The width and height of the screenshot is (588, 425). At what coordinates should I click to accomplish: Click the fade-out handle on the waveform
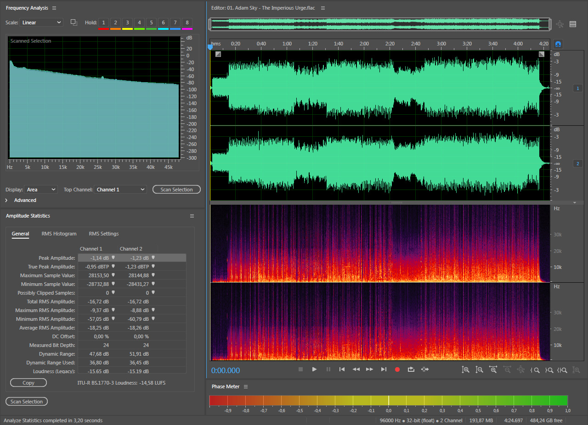click(542, 54)
